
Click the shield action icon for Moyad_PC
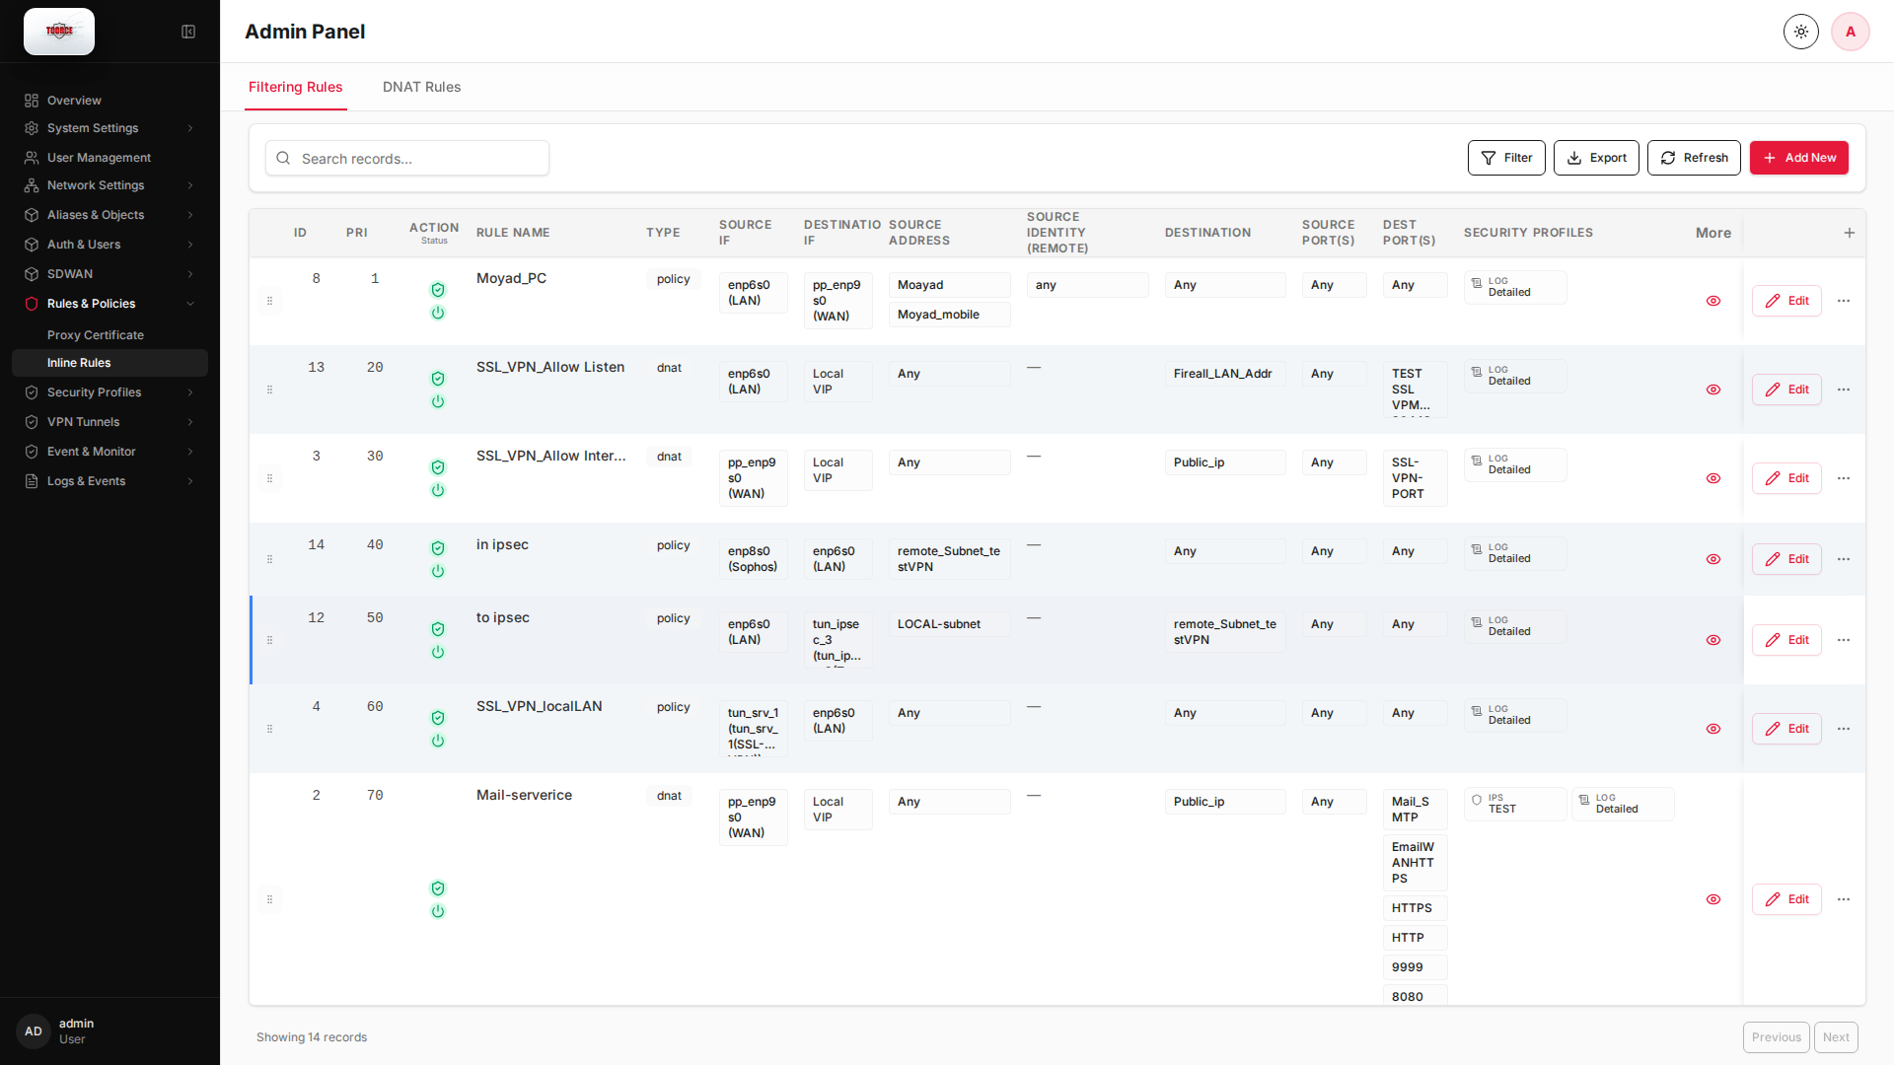438,290
